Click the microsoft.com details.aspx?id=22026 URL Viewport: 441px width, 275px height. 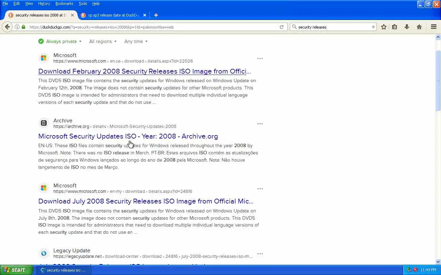tap(123, 61)
